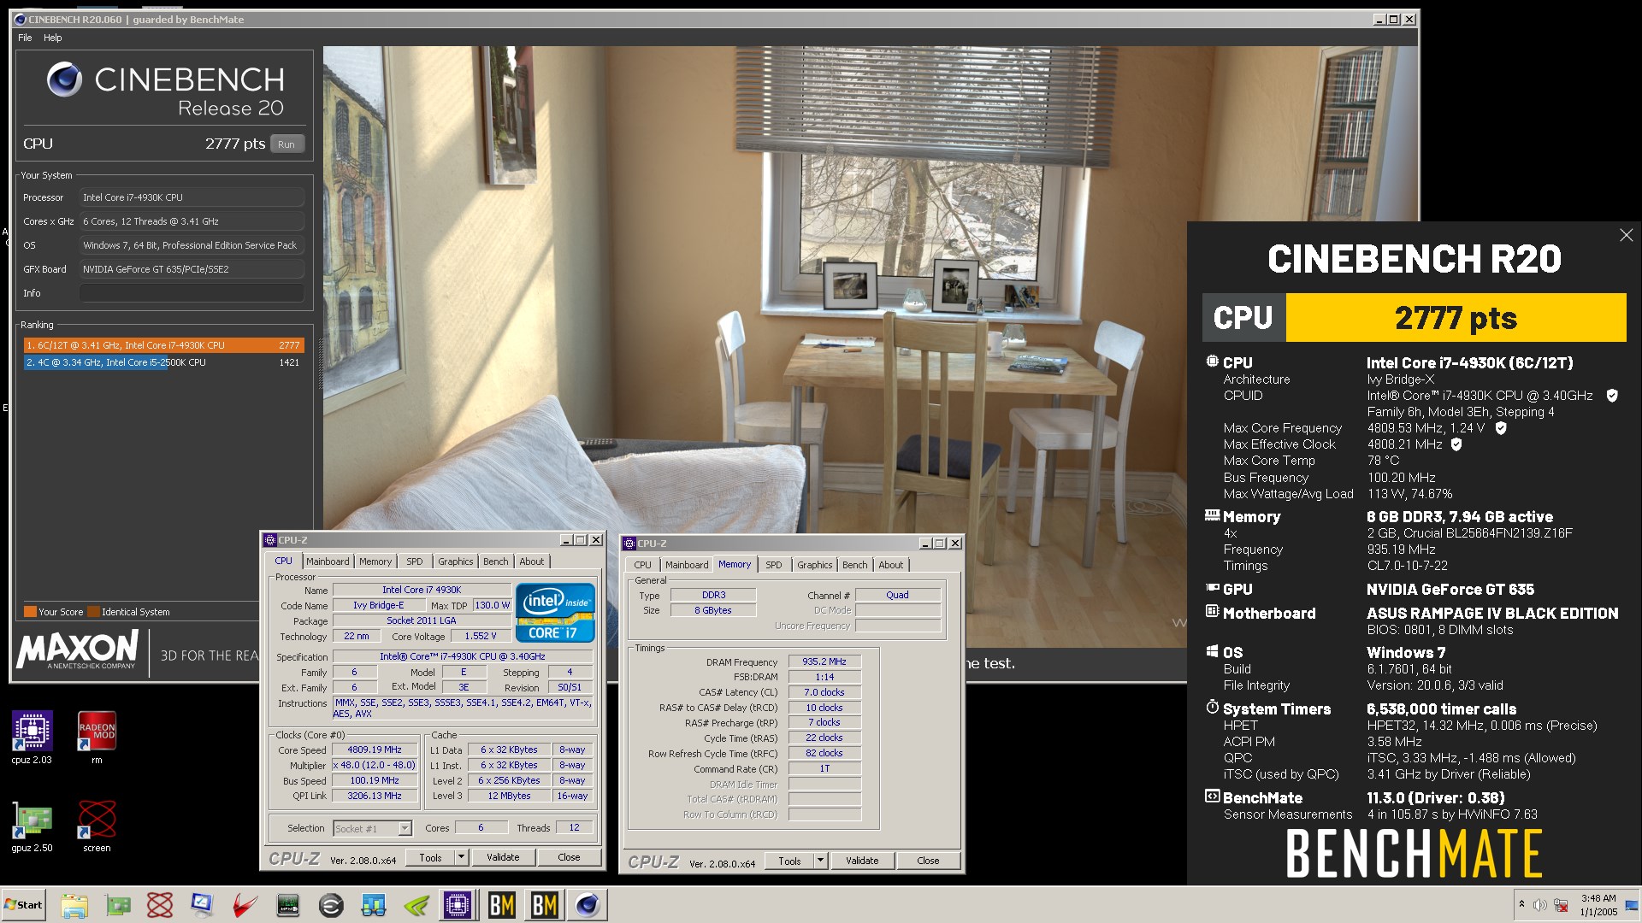Image resolution: width=1642 pixels, height=923 pixels.
Task: Click the red swoosh icon in taskbar
Action: tap(245, 905)
